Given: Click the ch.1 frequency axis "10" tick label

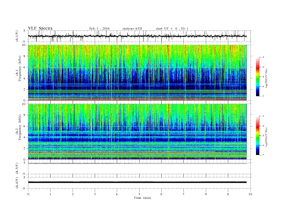Looking at the screenshot, I should [x=24, y=45].
